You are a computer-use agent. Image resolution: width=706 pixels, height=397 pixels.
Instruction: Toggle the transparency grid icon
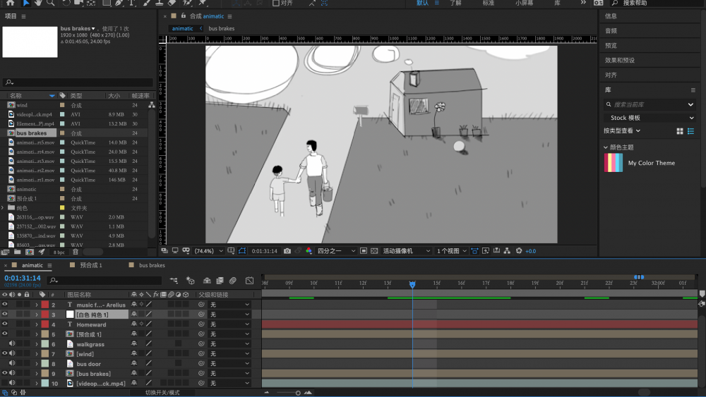[x=374, y=251]
